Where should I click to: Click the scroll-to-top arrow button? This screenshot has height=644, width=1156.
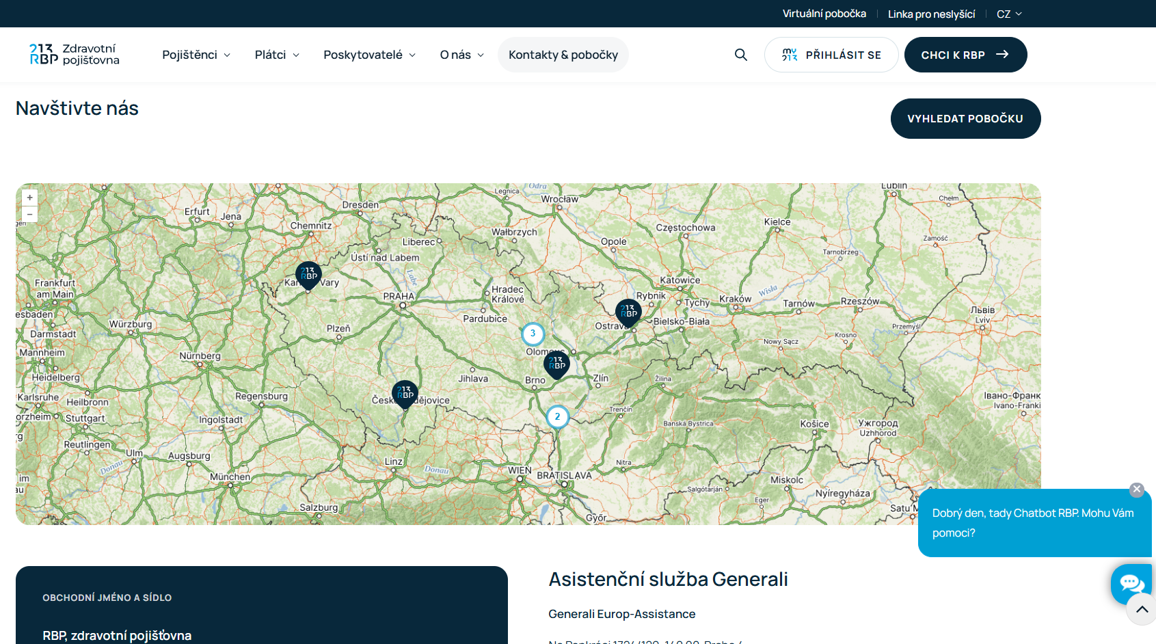[x=1142, y=609]
